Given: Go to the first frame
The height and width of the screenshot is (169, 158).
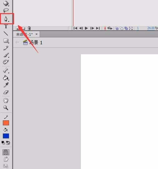Looking at the screenshot, I should pos(75,28).
